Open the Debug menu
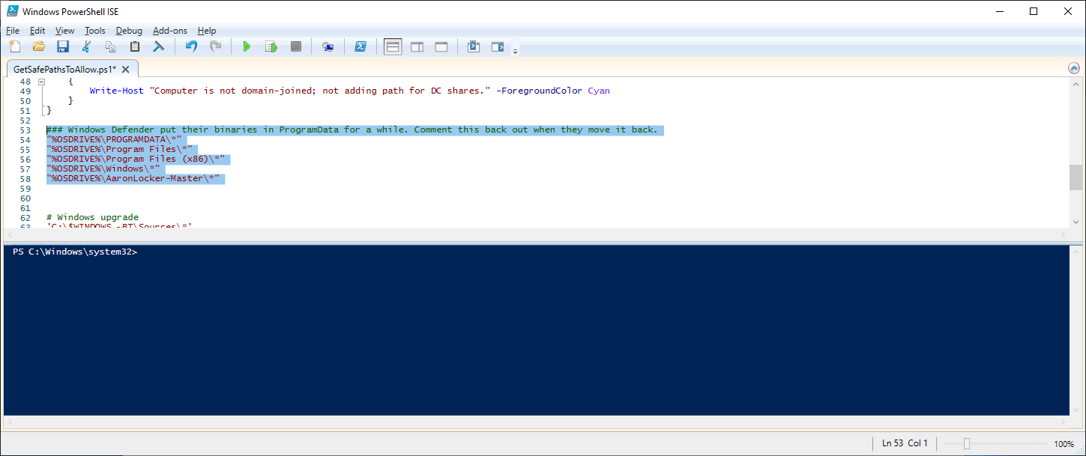This screenshot has height=456, width=1086. pos(129,31)
